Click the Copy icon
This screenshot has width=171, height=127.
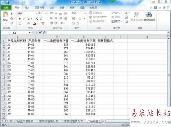12,18
